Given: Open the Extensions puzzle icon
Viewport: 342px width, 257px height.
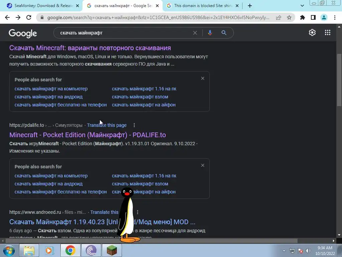Looking at the screenshot, I should pos(303,17).
